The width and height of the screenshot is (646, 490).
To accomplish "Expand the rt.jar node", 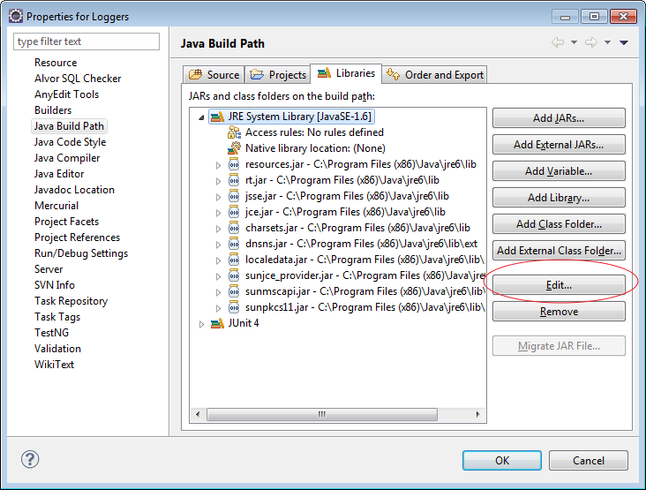I will click(x=218, y=181).
